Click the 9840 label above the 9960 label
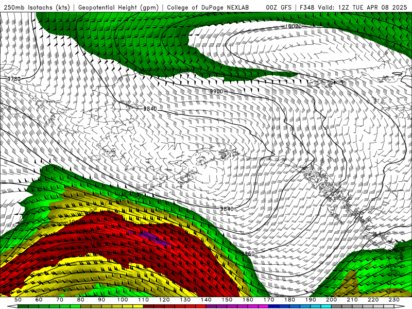 (227, 209)
